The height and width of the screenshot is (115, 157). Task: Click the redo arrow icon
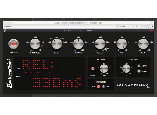70,30
